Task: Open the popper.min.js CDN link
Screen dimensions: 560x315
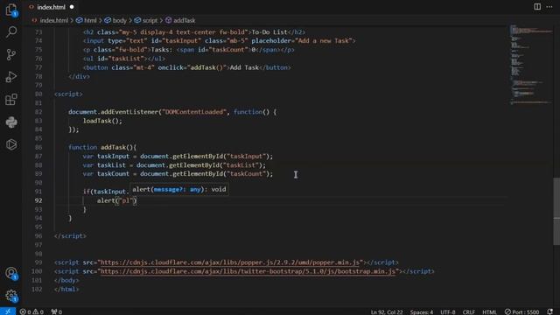Action: click(230, 262)
